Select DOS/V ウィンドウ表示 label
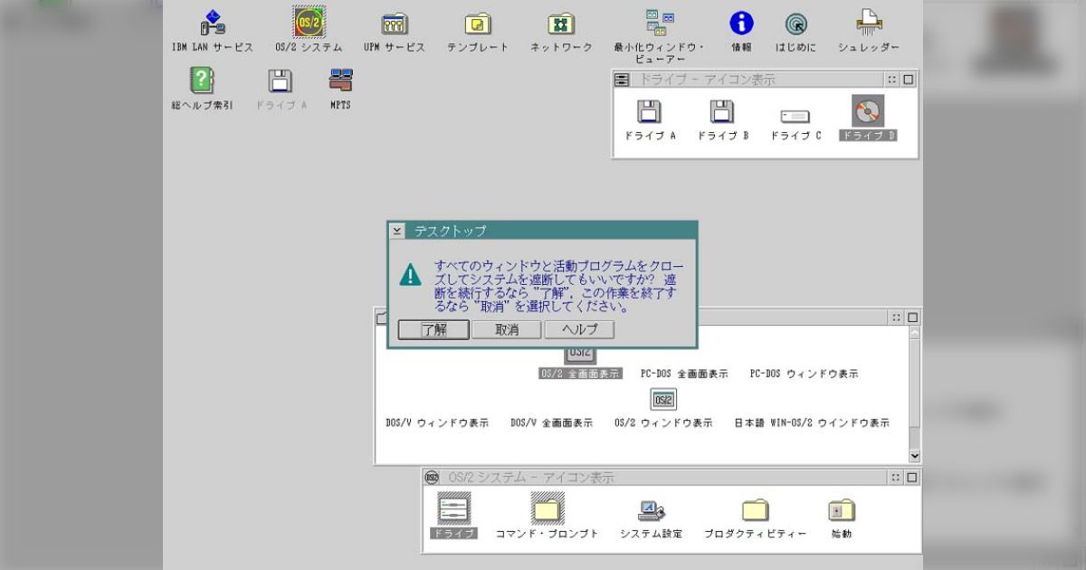The image size is (1086, 570). (x=437, y=423)
